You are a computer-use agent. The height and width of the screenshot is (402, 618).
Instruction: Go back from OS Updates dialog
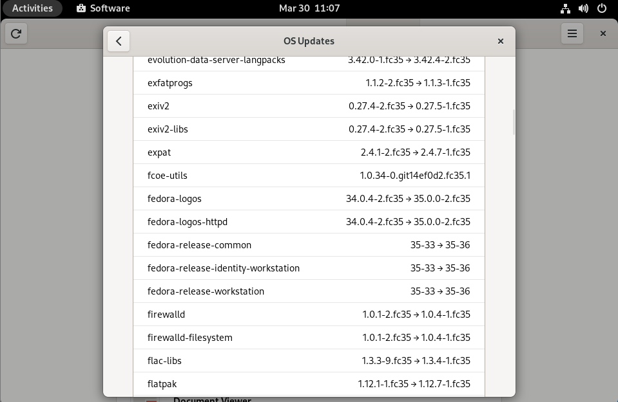[x=119, y=41]
